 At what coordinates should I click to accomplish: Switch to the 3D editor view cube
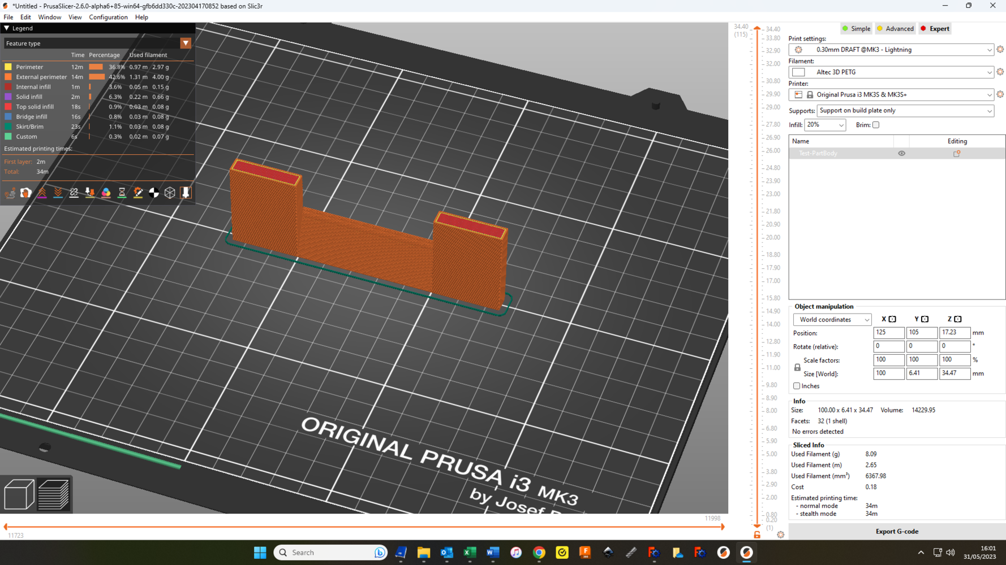[19, 494]
